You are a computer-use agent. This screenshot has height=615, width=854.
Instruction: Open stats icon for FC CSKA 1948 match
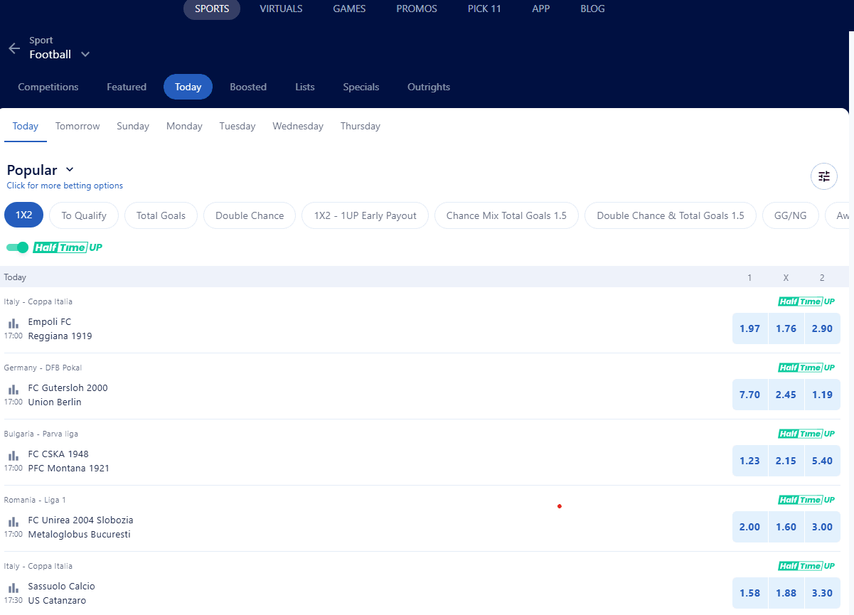click(x=13, y=455)
